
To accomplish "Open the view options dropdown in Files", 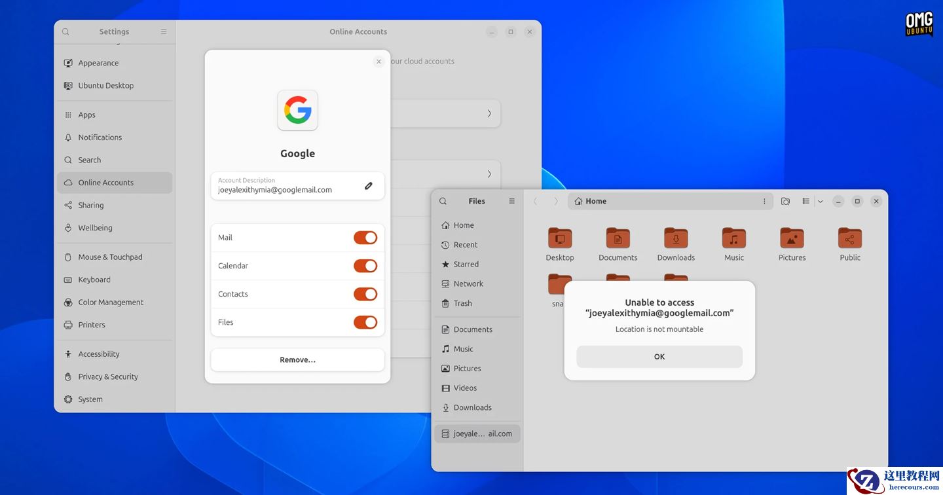I will [x=820, y=201].
